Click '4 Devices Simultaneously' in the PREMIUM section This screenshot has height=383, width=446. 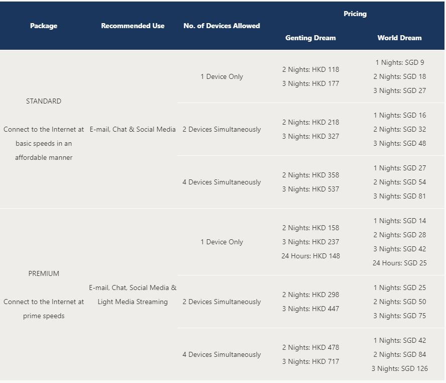221,354
